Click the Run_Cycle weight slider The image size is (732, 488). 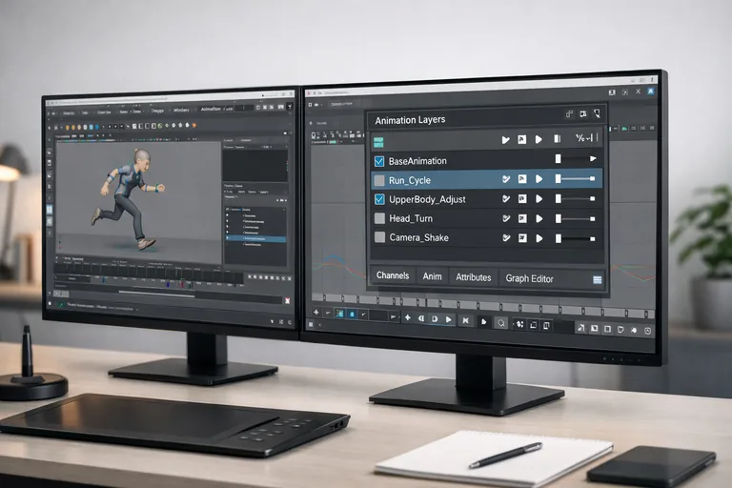(x=576, y=179)
